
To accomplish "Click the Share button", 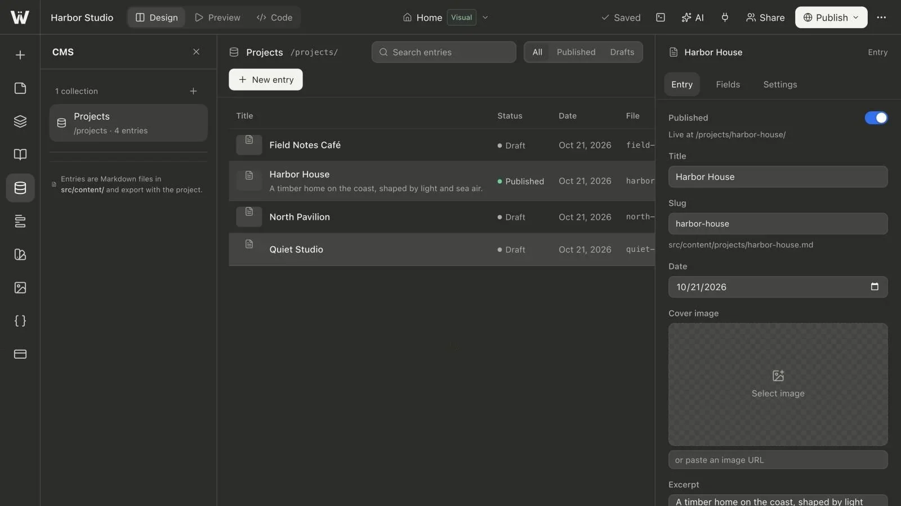I will pyautogui.click(x=765, y=17).
